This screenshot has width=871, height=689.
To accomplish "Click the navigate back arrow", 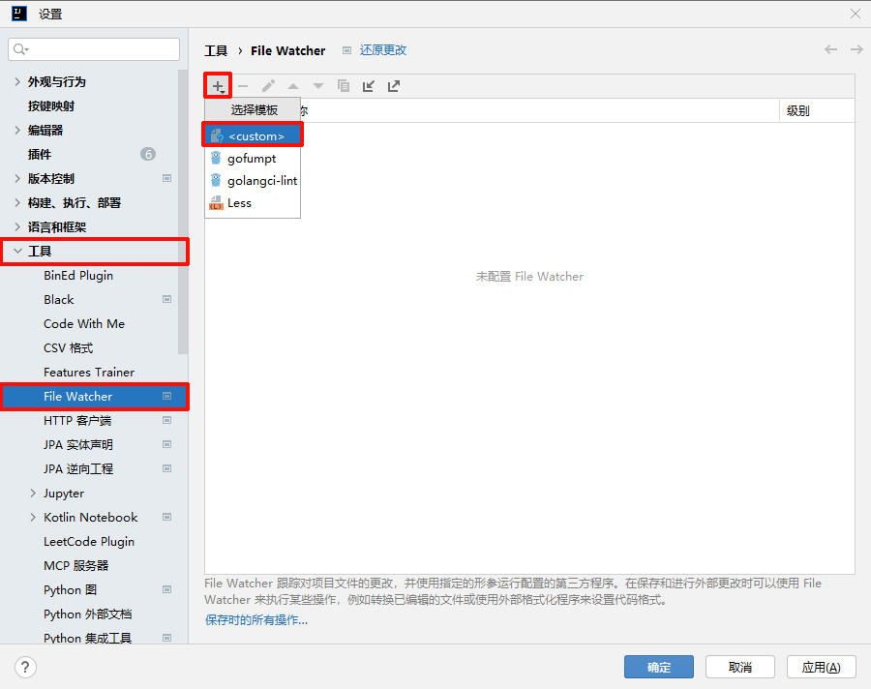I will pos(831,49).
